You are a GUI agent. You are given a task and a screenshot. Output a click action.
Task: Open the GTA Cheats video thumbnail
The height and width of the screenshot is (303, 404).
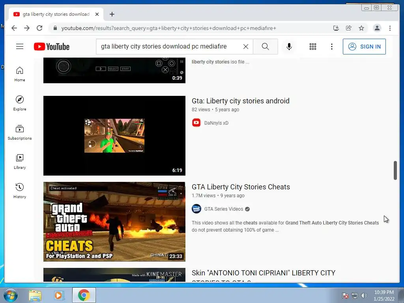(114, 222)
